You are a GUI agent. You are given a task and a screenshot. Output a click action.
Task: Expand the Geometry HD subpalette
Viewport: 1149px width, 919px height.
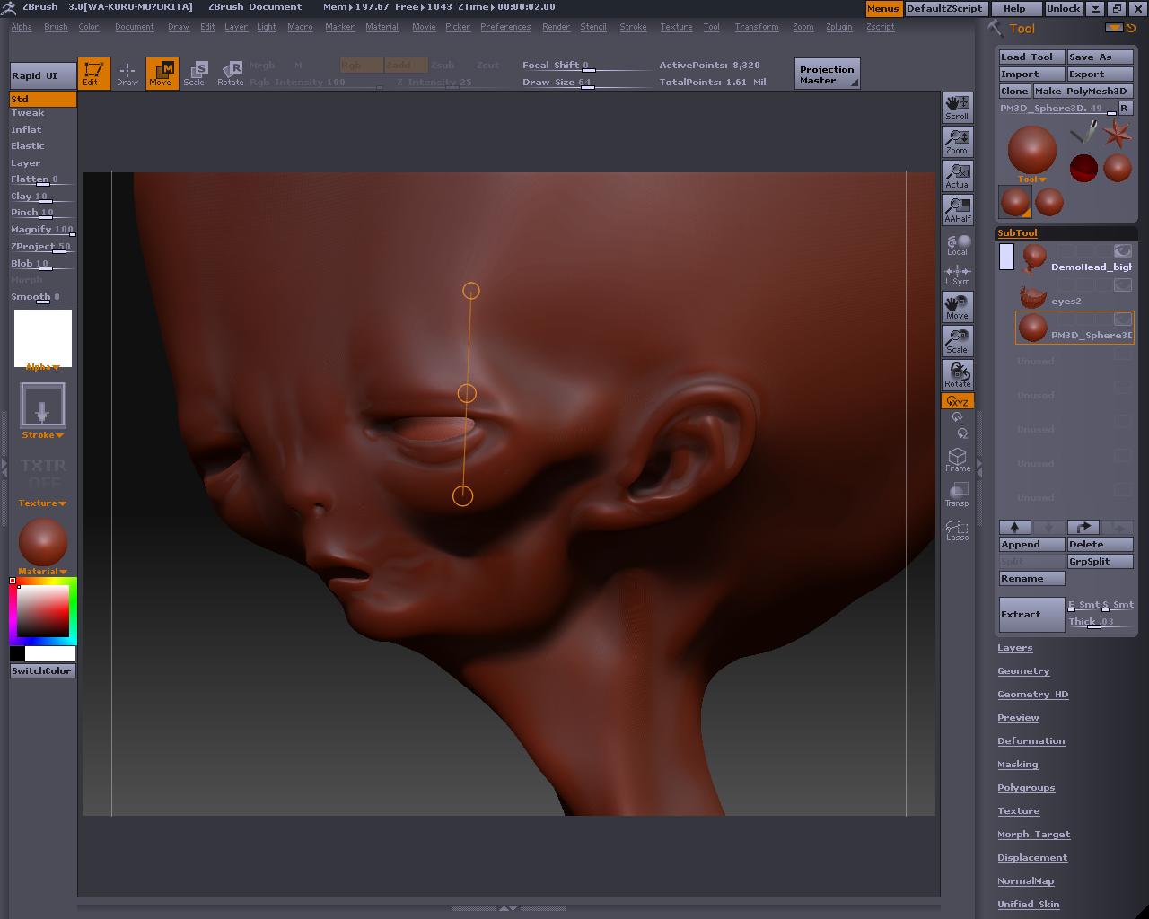pyautogui.click(x=1033, y=695)
